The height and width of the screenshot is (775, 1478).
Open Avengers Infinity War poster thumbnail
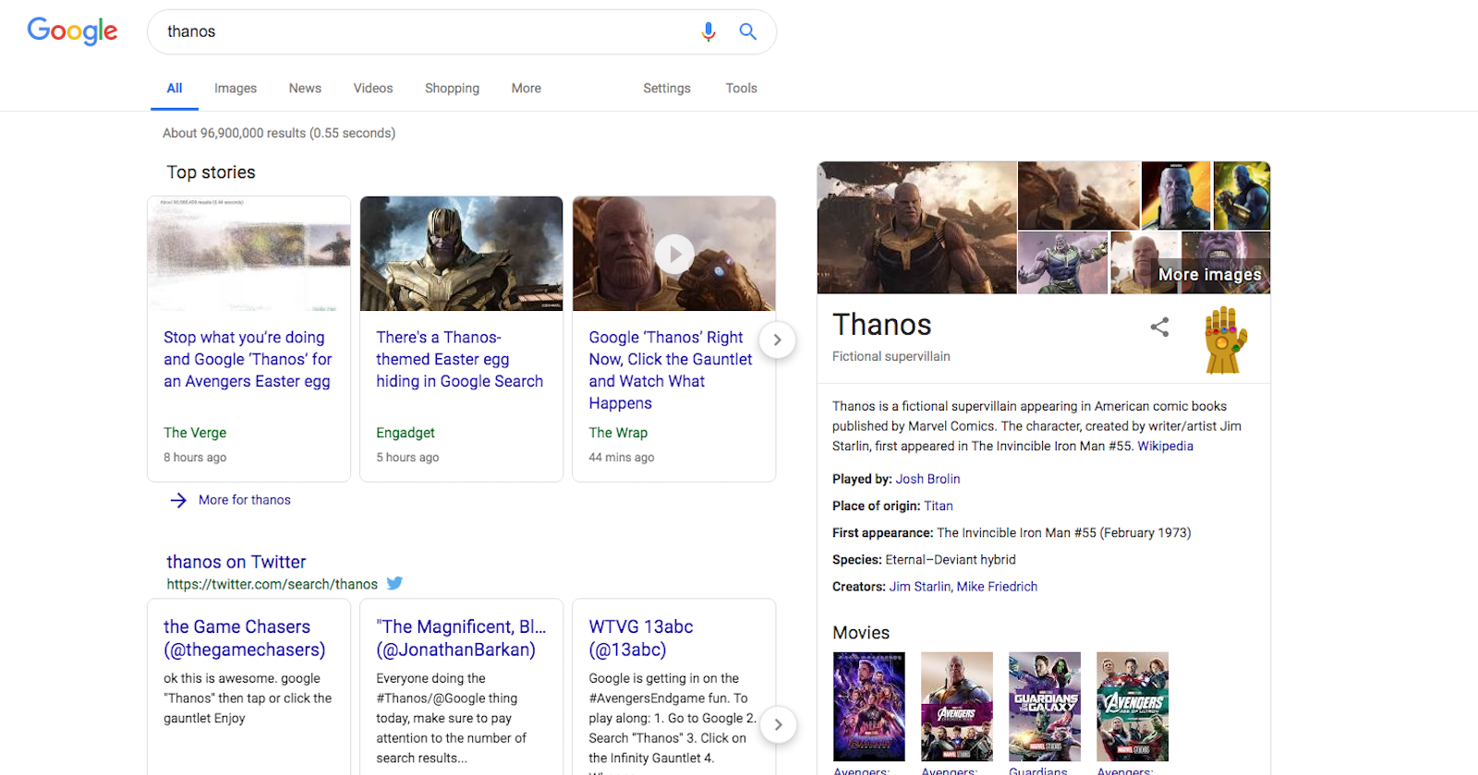pos(957,707)
